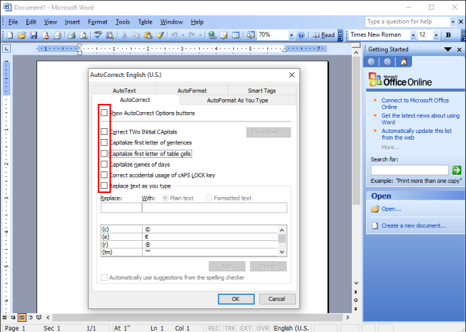466x332 pixels.
Task: Click the Research toolbar icon
Action: 109,35
